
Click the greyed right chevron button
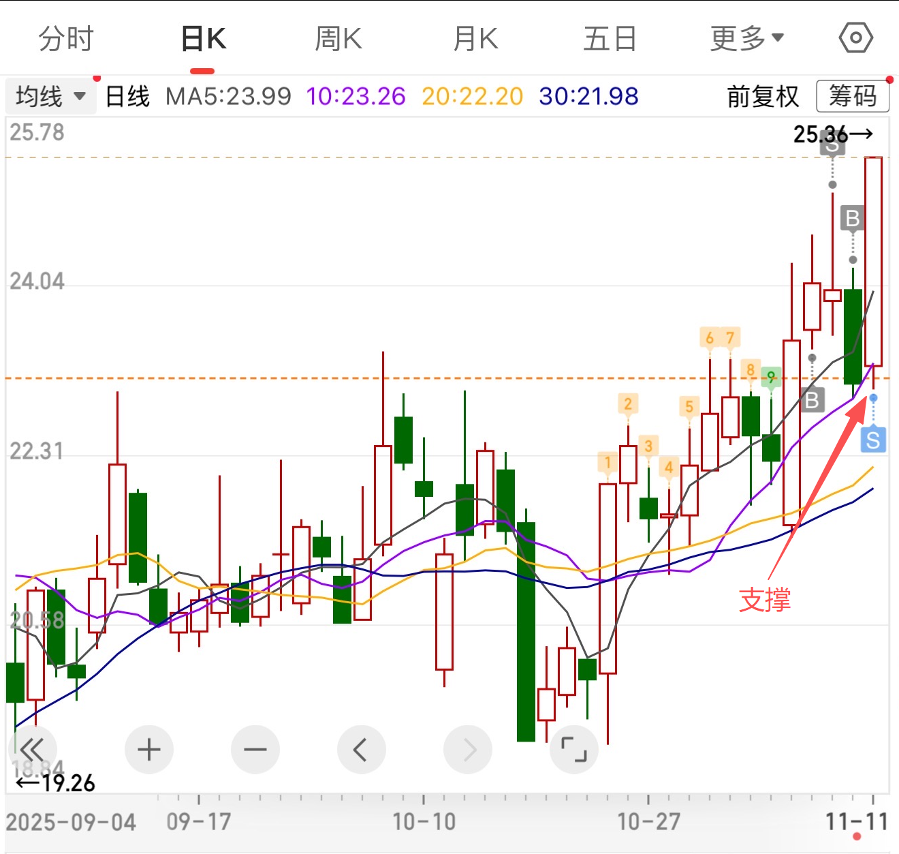click(468, 750)
